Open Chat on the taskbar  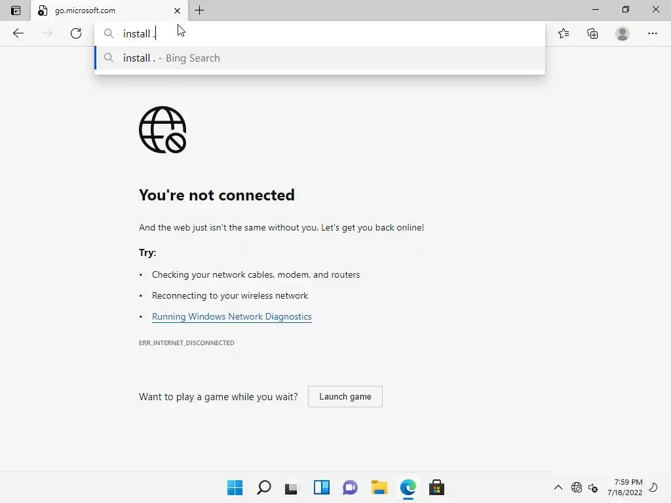point(350,487)
